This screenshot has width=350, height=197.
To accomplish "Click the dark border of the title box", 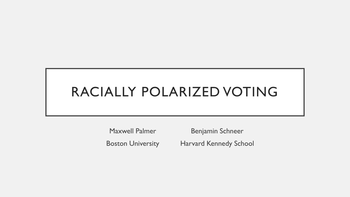I will (175, 68).
